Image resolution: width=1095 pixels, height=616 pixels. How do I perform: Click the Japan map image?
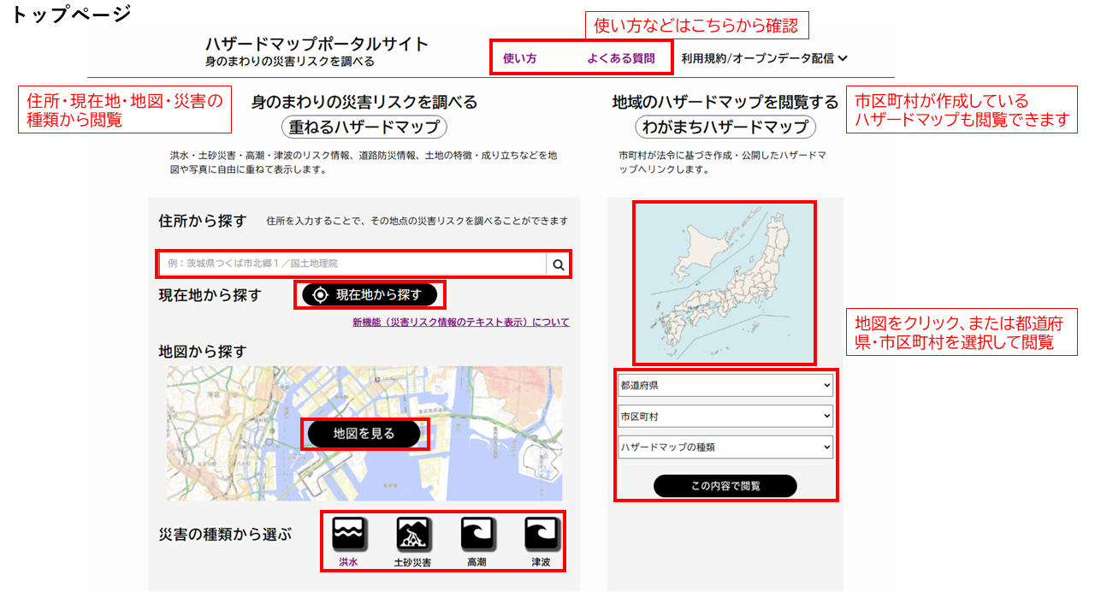pyautogui.click(x=724, y=282)
